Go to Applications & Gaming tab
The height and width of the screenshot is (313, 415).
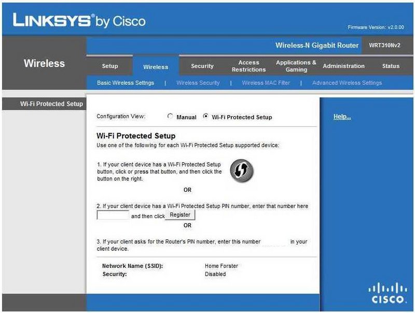296,66
